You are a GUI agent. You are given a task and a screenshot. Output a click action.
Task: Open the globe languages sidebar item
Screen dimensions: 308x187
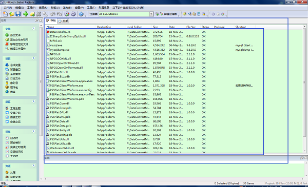10,92
